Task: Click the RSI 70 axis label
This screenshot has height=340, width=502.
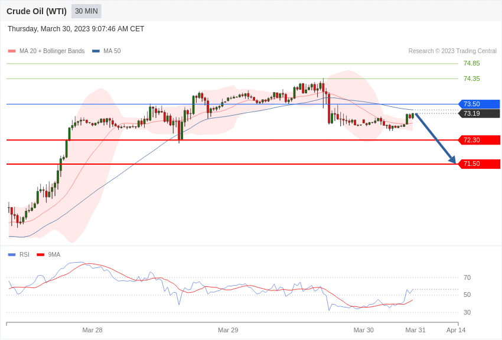Action: point(467,277)
